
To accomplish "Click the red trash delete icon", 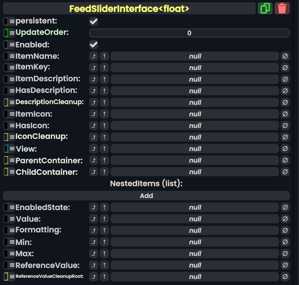I will 282,8.
